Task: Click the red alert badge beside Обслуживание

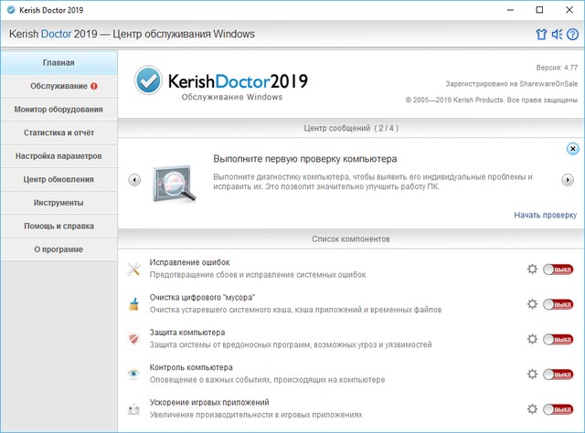Action: click(x=94, y=87)
